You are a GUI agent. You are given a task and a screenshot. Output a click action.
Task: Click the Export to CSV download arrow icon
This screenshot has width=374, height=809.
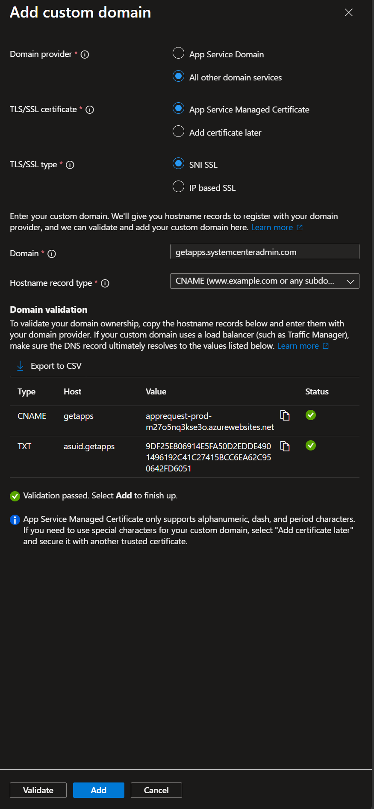click(20, 366)
